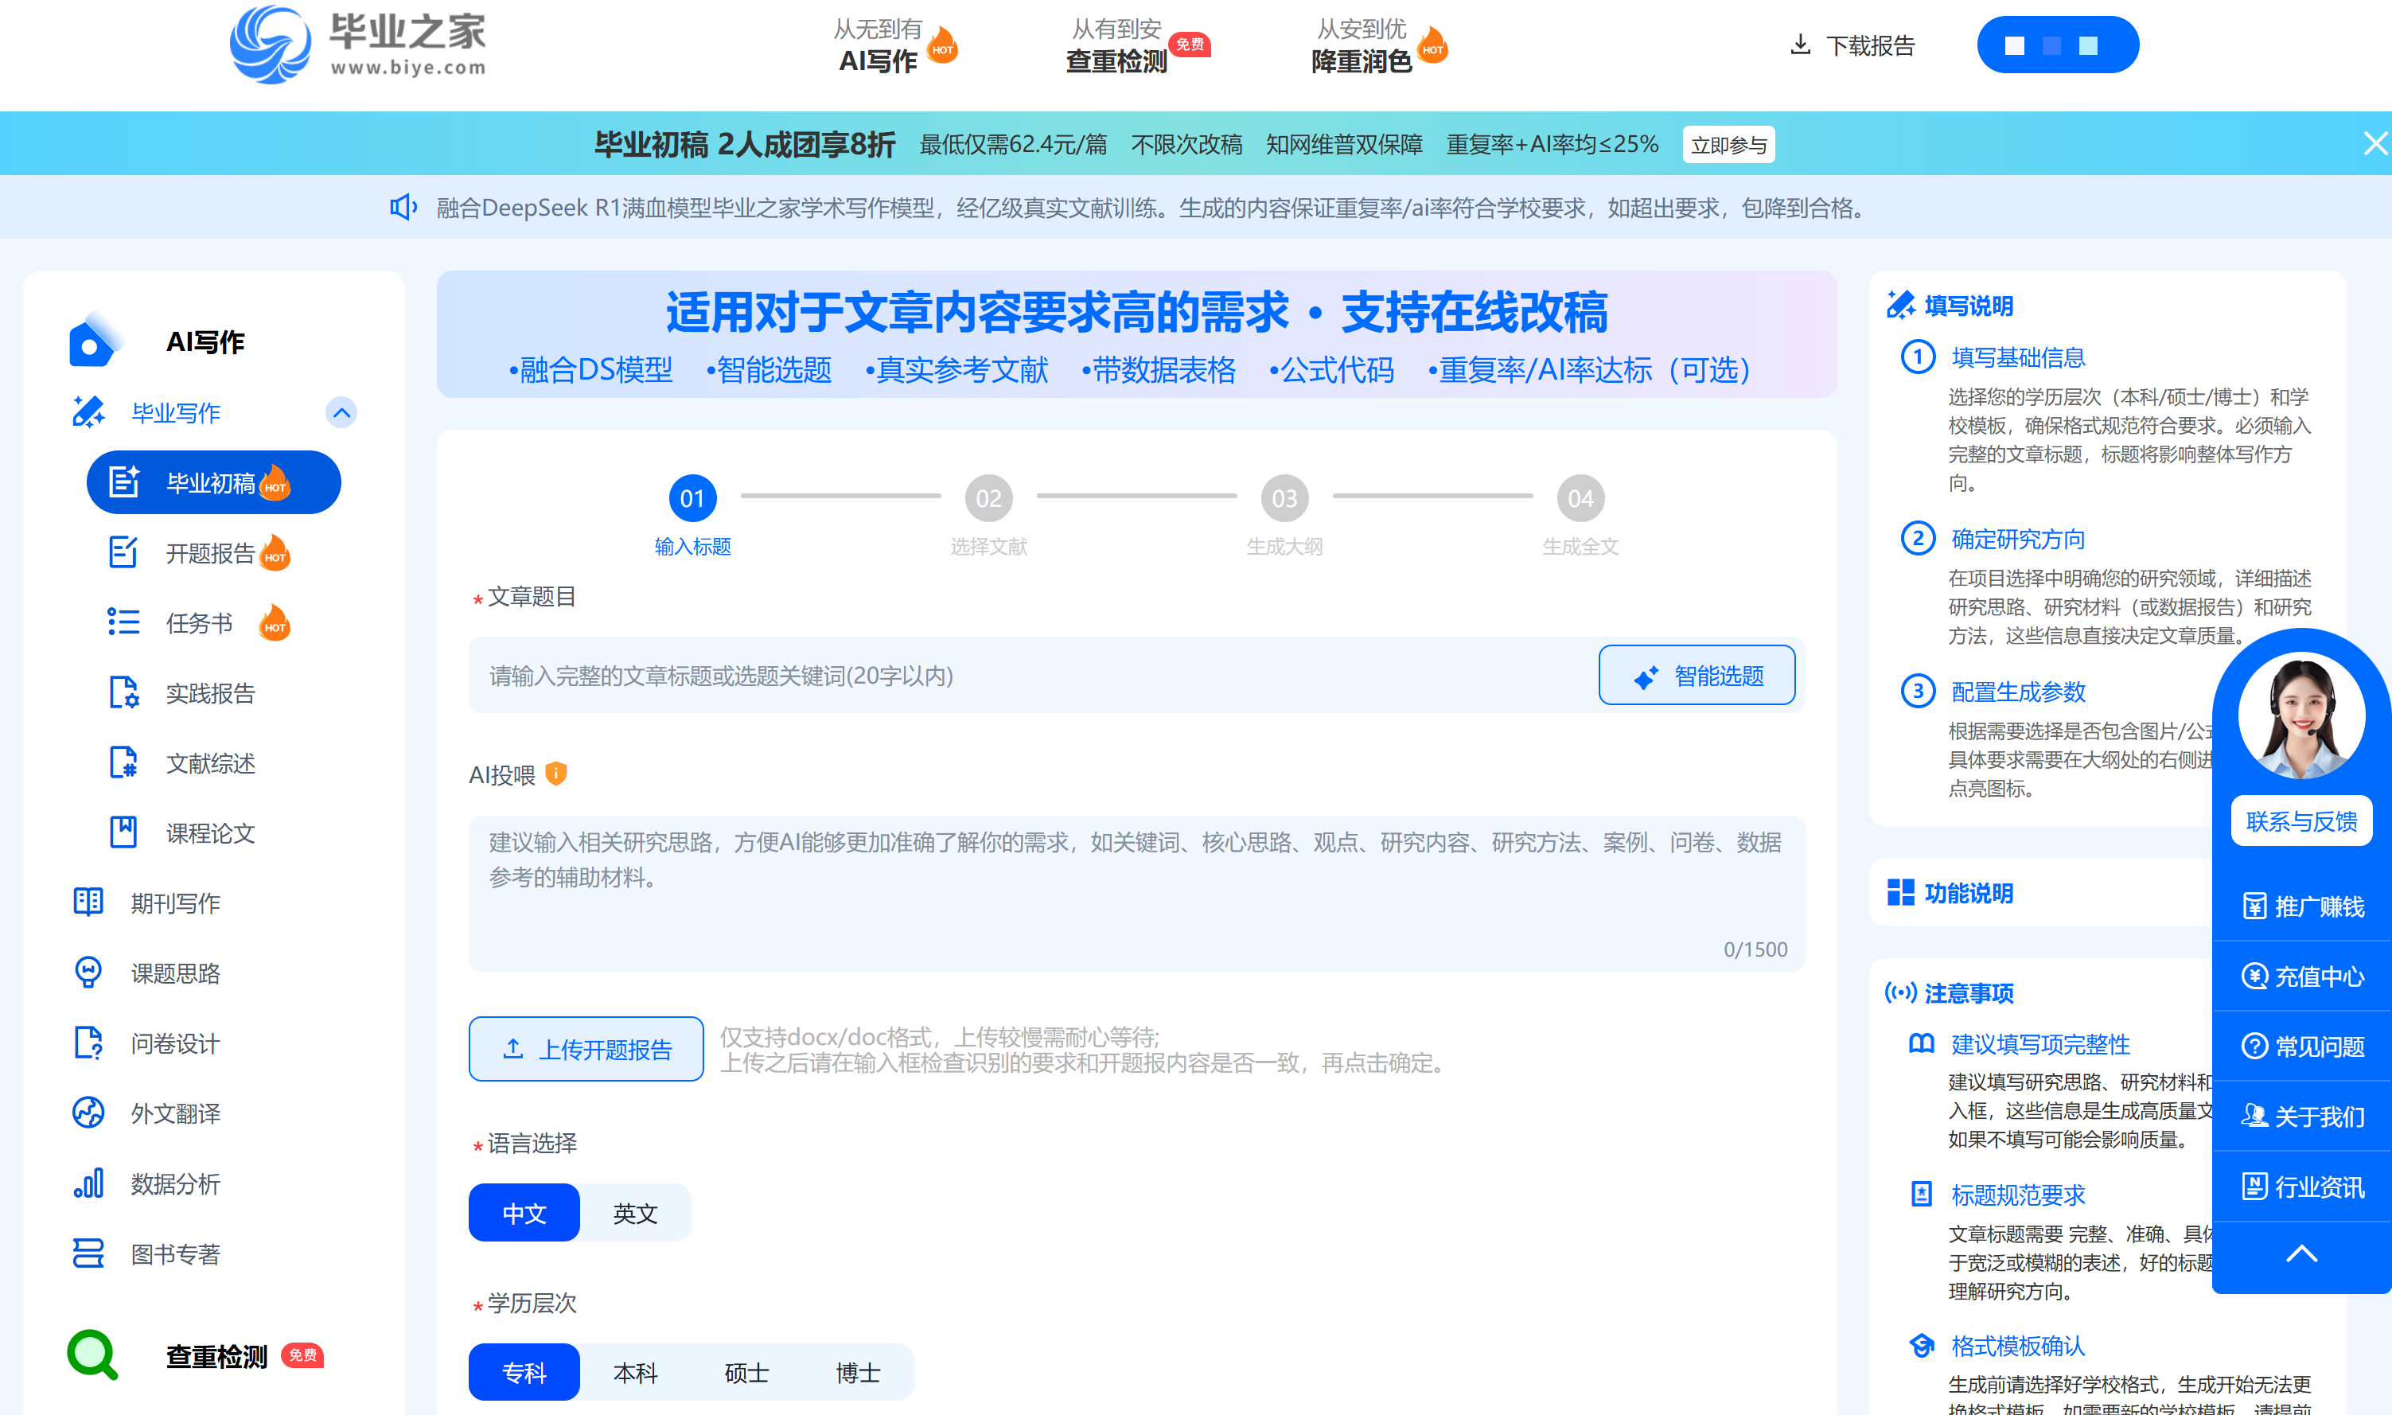Open 常见问题 in floating panel
Image resolution: width=2392 pixels, height=1415 pixels.
point(2301,1046)
